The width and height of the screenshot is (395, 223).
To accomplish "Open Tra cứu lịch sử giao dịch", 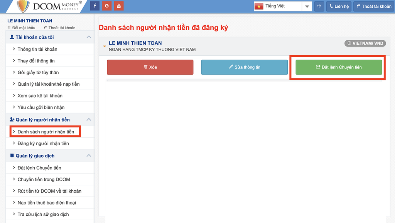I will coord(44,214).
